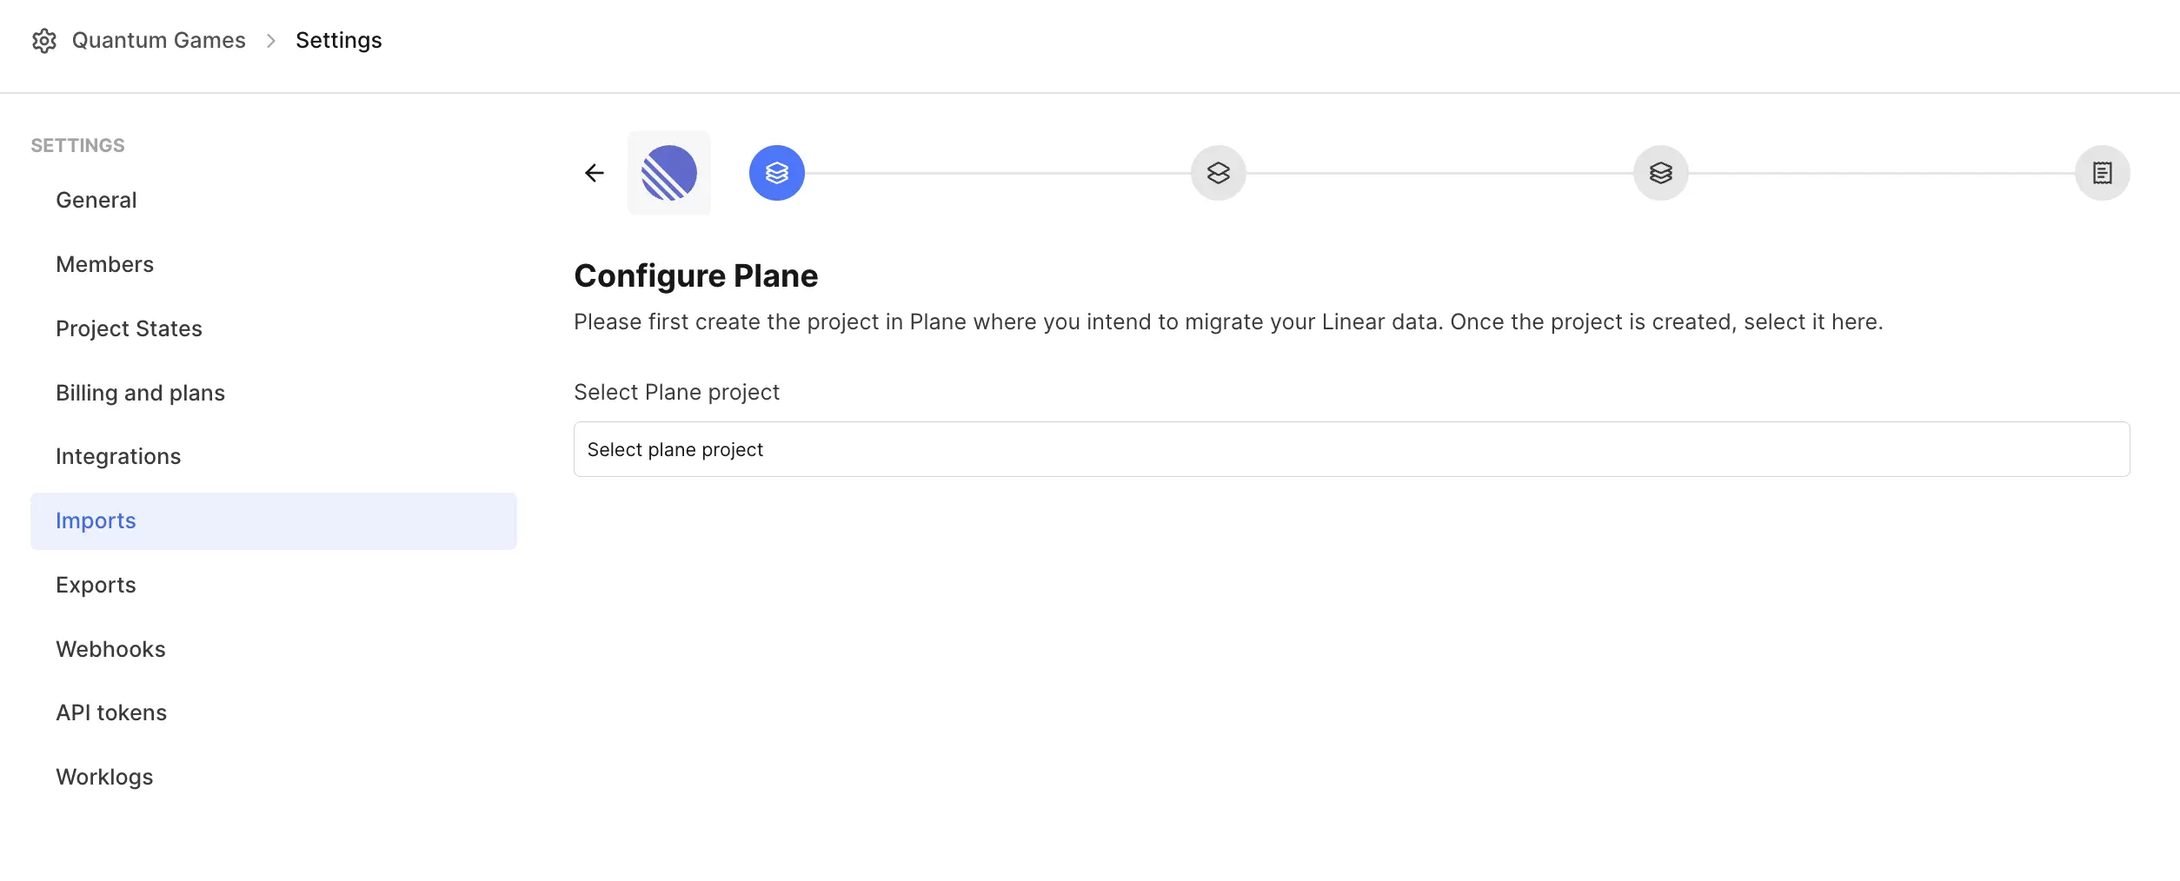Open the Select plane project dropdown
The image size is (2180, 881).
coord(1352,449)
